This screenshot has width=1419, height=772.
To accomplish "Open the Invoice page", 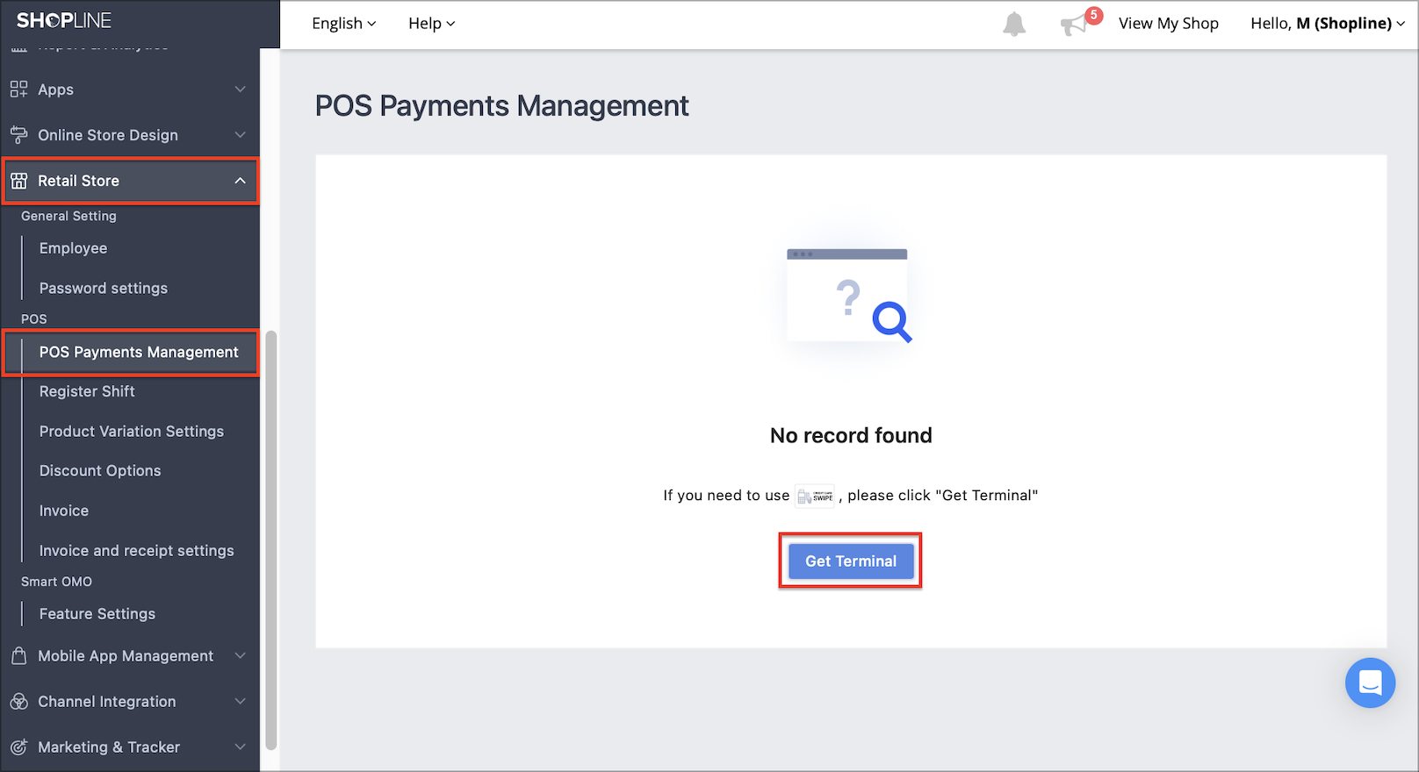I will (x=64, y=511).
